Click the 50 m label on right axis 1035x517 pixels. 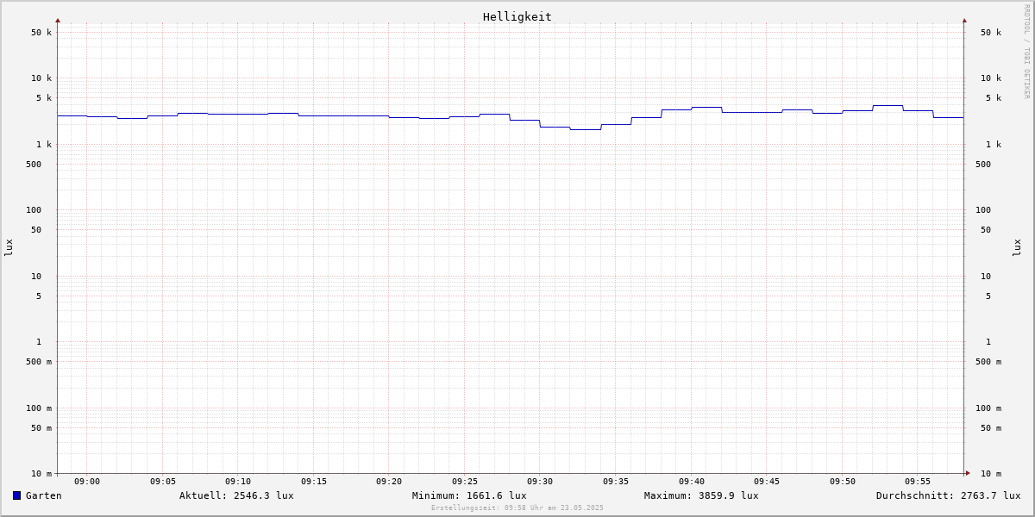[x=991, y=428]
